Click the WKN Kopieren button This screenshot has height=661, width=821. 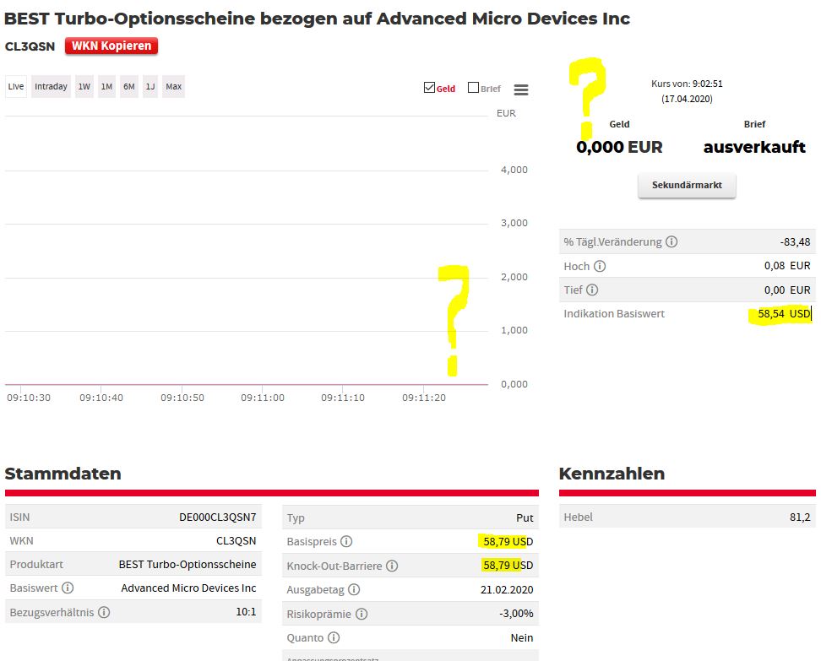coord(111,46)
